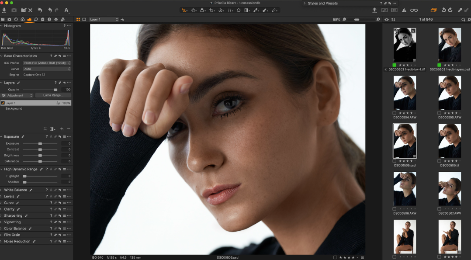Click the Import images download icon
The height and width of the screenshot is (260, 471).
tap(4, 10)
